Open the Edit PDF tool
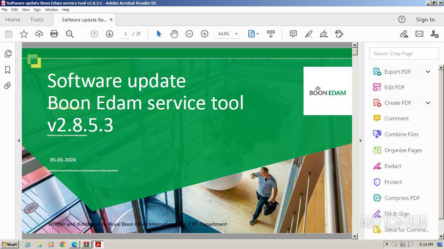 tap(394, 87)
